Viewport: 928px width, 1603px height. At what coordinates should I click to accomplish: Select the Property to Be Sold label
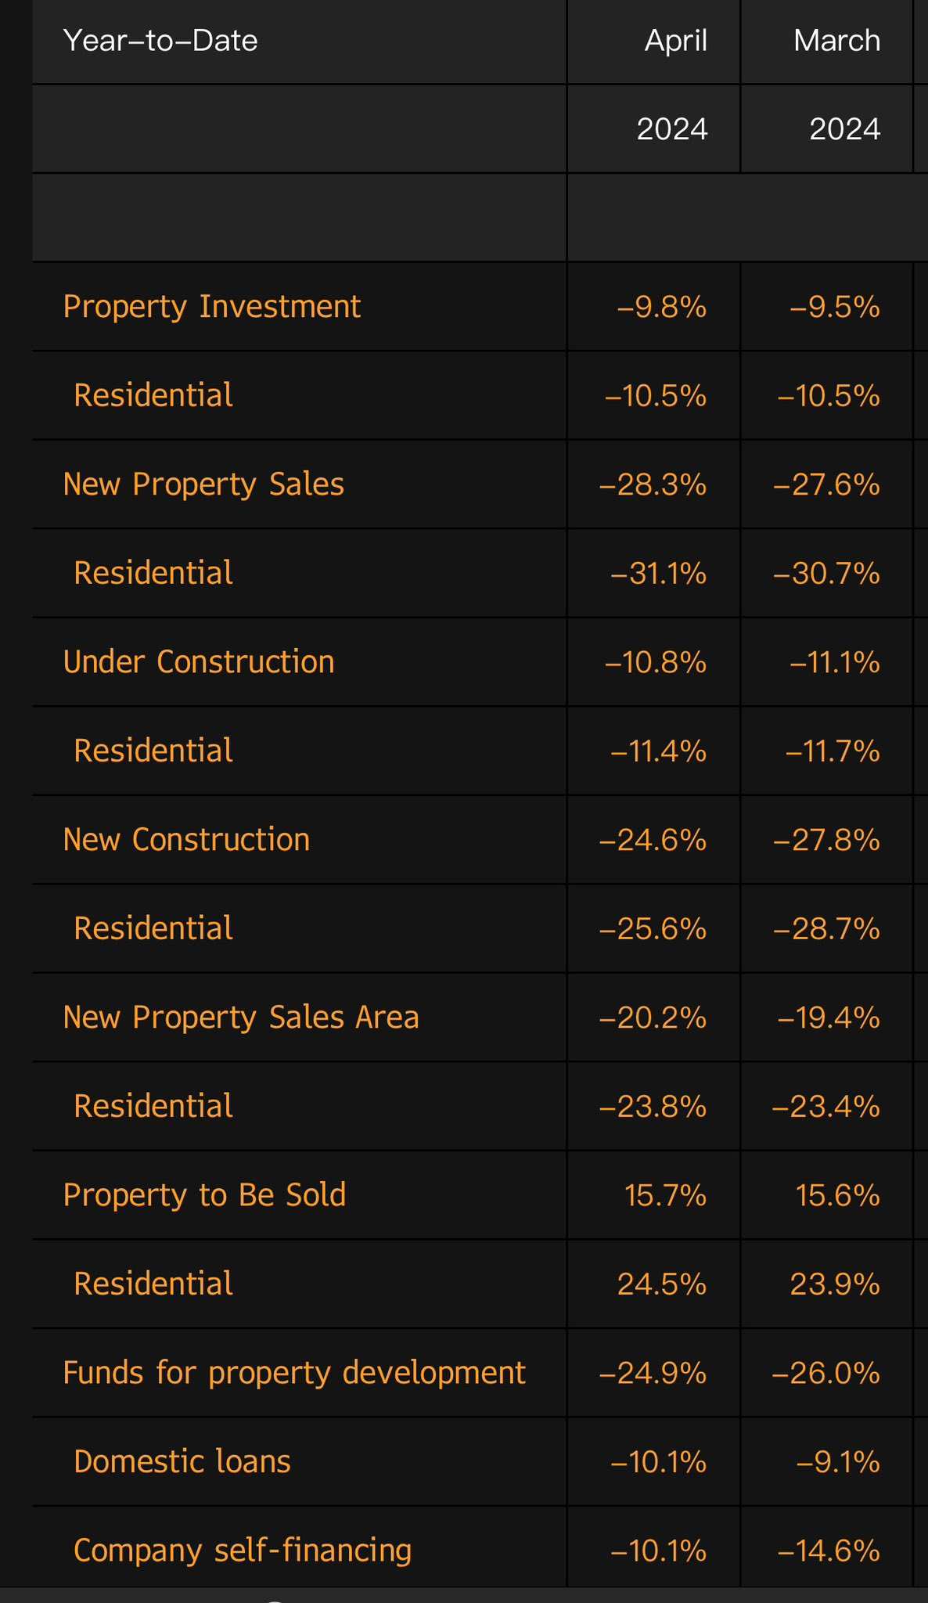(x=204, y=1195)
